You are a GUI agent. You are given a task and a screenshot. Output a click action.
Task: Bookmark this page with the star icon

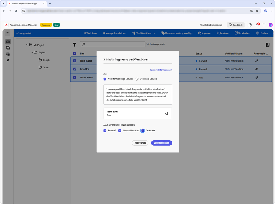pyautogui.click(x=257, y=11)
